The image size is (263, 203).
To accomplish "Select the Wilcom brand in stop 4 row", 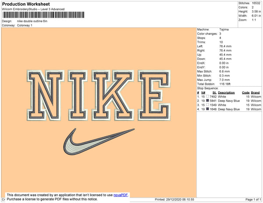I will (x=256, y=109).
